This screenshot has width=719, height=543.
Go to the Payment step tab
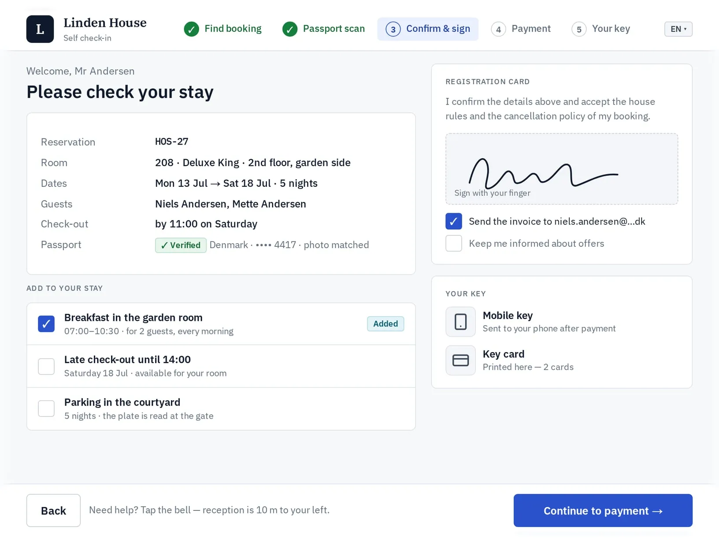[521, 29]
